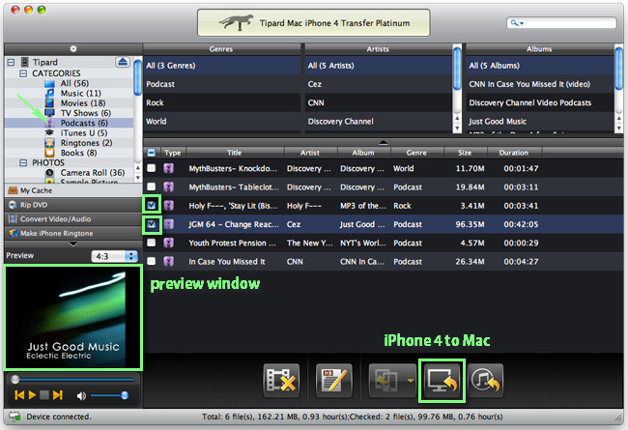Collapse the CATEGORIES tree node
This screenshot has width=628, height=430.
coord(23,73)
